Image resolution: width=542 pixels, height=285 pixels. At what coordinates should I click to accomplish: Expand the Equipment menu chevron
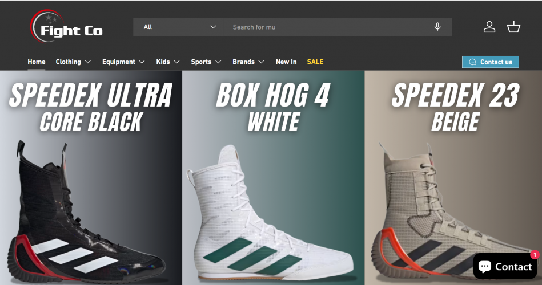tap(142, 62)
